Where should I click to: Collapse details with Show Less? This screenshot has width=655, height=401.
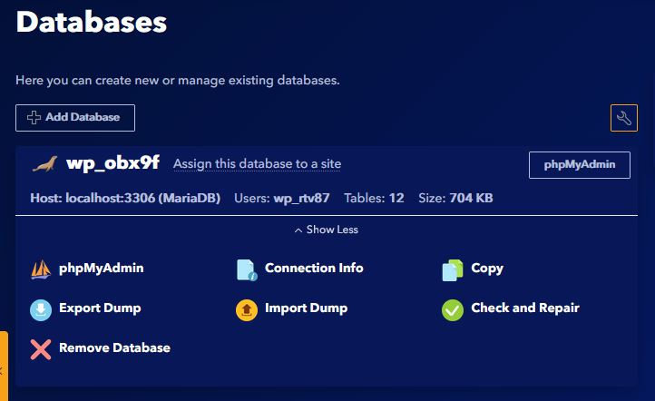pyautogui.click(x=327, y=230)
